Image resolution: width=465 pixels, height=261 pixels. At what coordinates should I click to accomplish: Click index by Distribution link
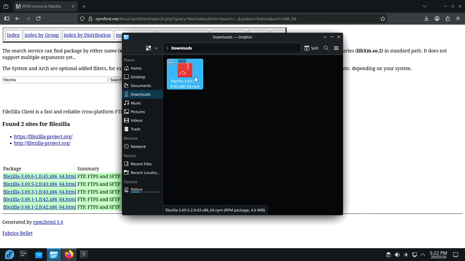87,35
